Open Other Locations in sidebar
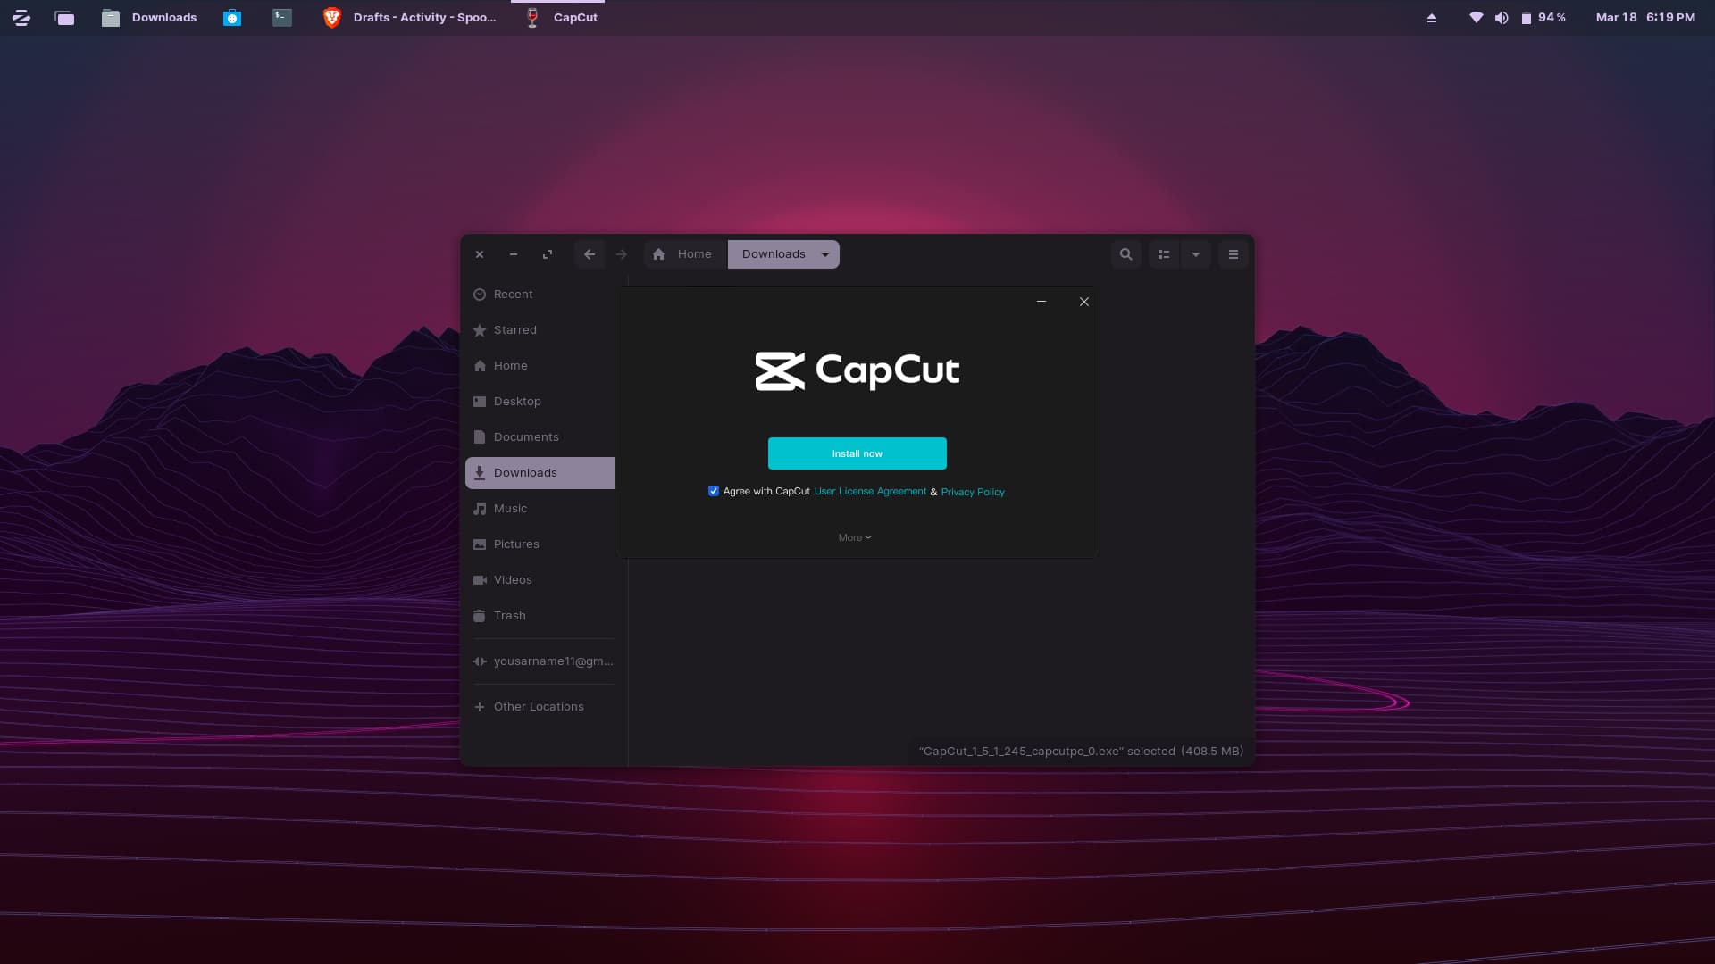This screenshot has height=964, width=1715. (540, 707)
